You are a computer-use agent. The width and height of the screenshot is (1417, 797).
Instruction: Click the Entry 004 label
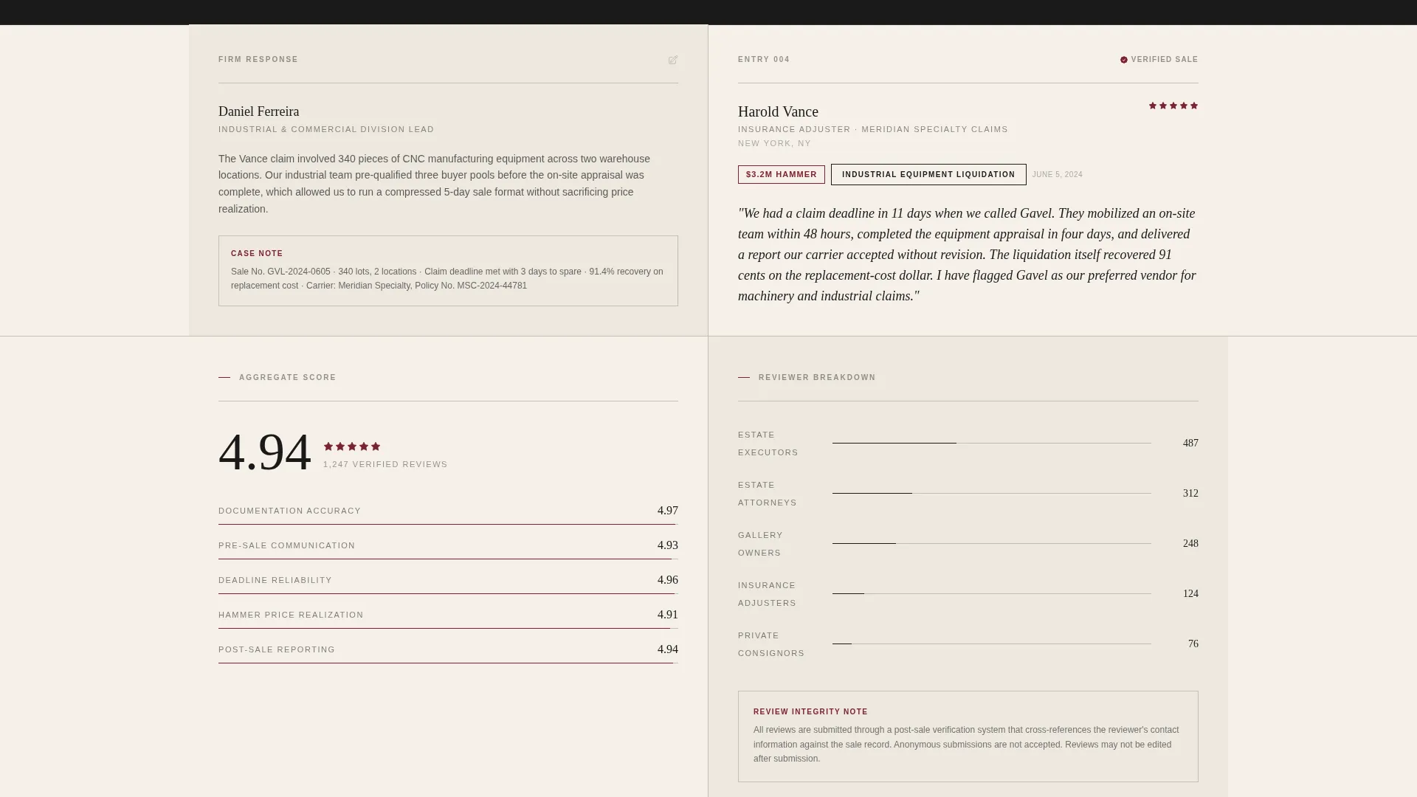pos(764,60)
